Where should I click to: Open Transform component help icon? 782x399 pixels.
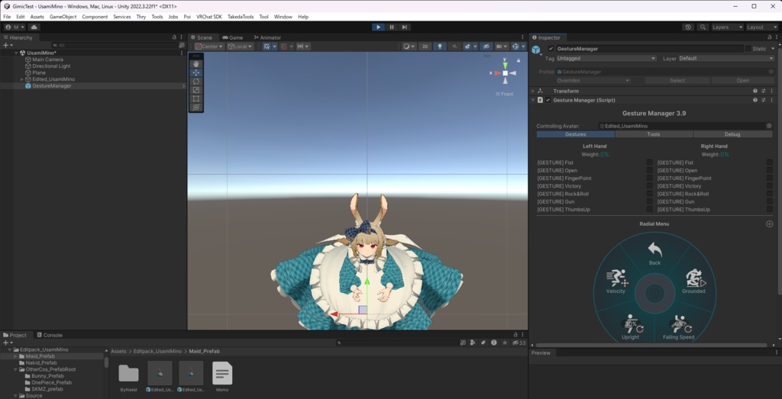755,91
